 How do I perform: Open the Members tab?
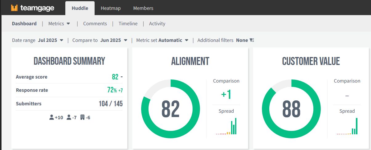[143, 8]
